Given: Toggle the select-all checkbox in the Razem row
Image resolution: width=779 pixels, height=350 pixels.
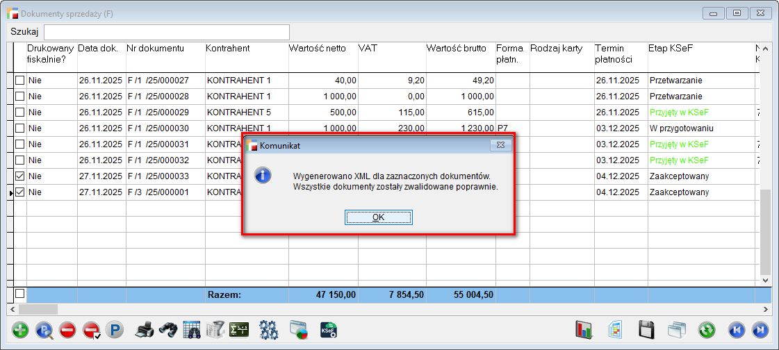Looking at the screenshot, I should point(19,294).
